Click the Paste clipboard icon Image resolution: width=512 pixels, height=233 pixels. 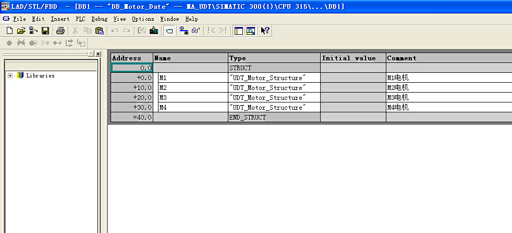pos(99,31)
